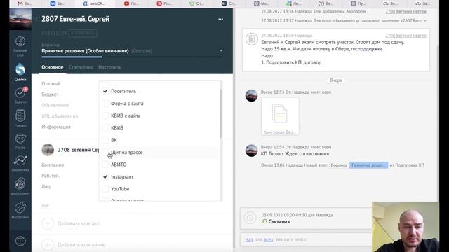Open the YouTube browser tab
This screenshot has height=252, width=449.
(131, 3)
